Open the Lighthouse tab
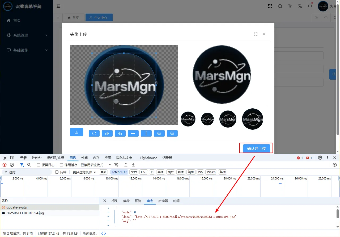The image size is (340, 237). click(149, 158)
